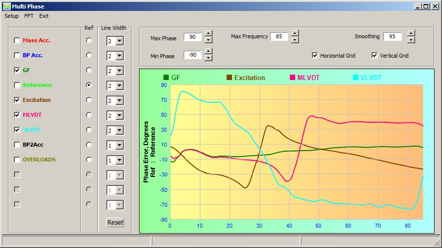Select BP2Acc as Ref radio button
This screenshot has height=248, width=442.
click(89, 145)
